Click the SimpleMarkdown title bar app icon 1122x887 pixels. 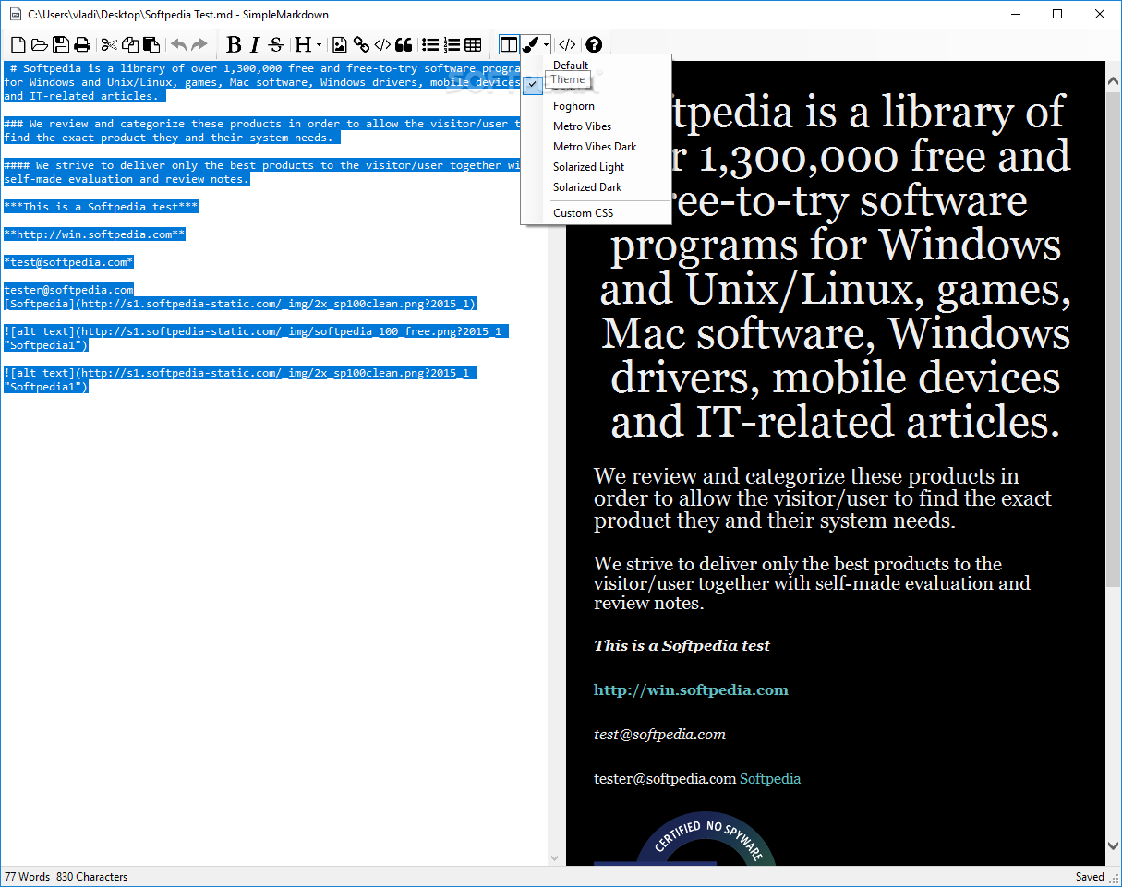point(14,14)
